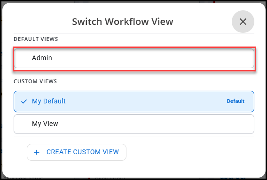
Task: Click blank space in highlighted My Default row
Action: pyautogui.click(x=145, y=102)
